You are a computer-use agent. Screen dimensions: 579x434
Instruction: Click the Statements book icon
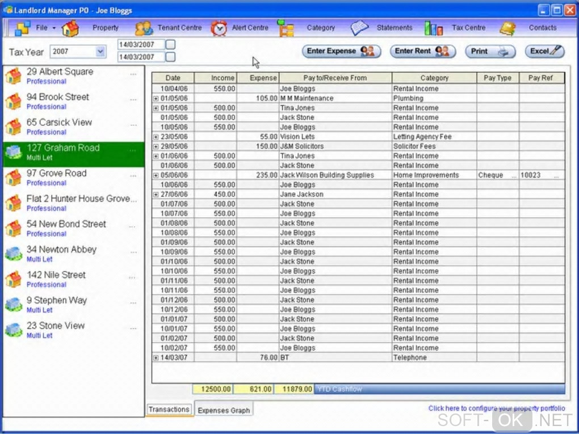click(x=359, y=28)
